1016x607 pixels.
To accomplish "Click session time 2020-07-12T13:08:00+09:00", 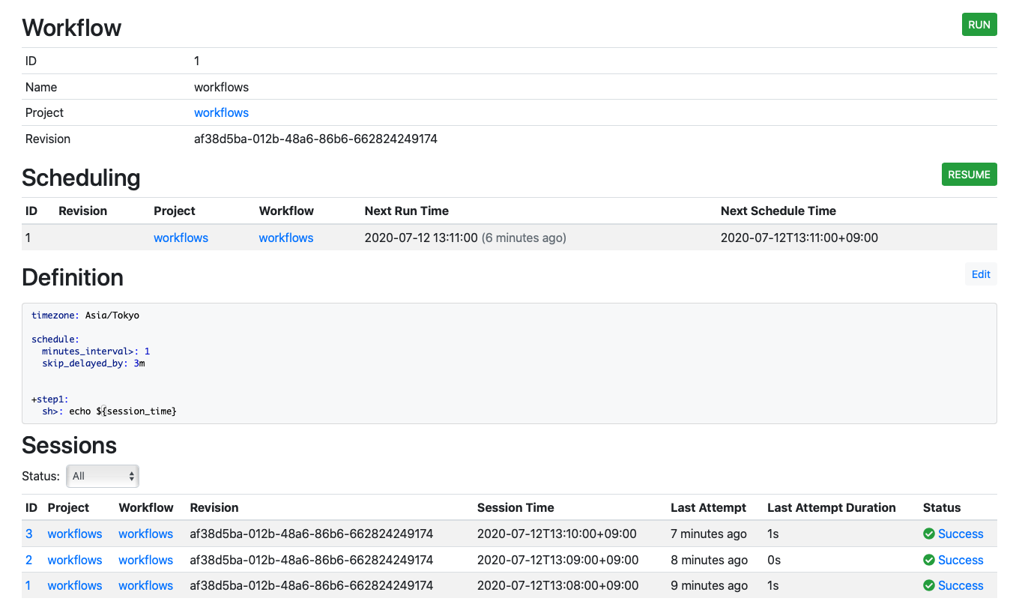I will click(x=557, y=585).
